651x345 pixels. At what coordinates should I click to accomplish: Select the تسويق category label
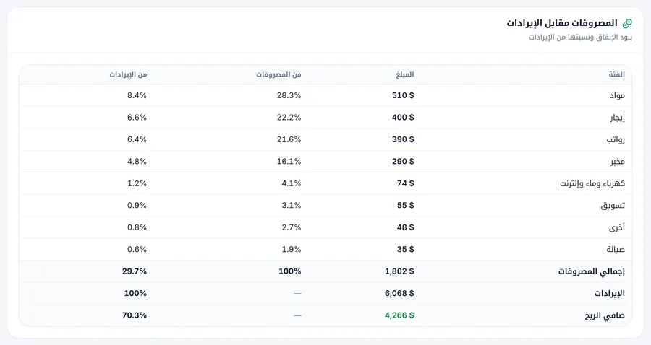pyautogui.click(x=613, y=206)
